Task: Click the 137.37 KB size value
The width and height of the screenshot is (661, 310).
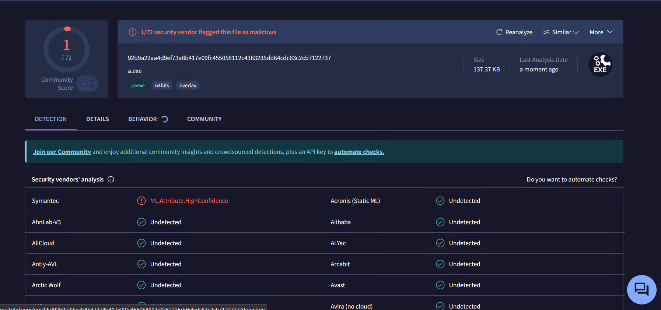Action: click(487, 69)
